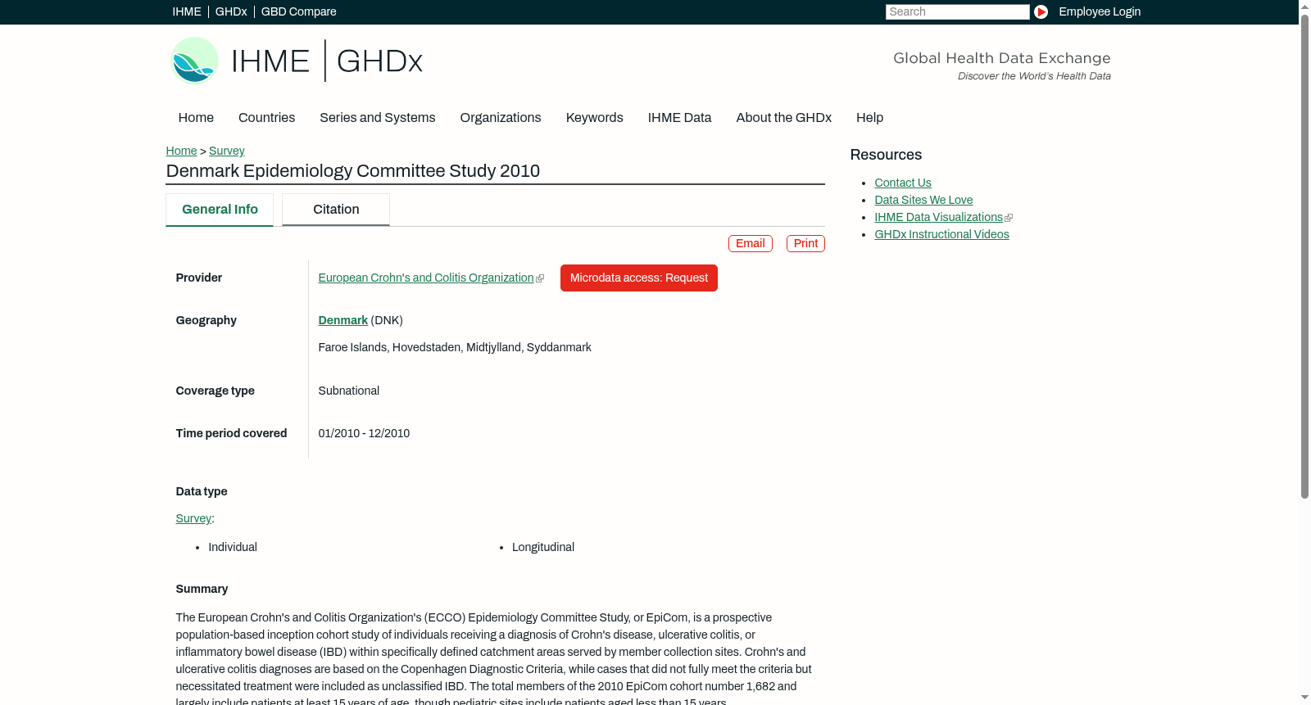Select the General Info tab
1311x705 pixels.
[x=220, y=210]
